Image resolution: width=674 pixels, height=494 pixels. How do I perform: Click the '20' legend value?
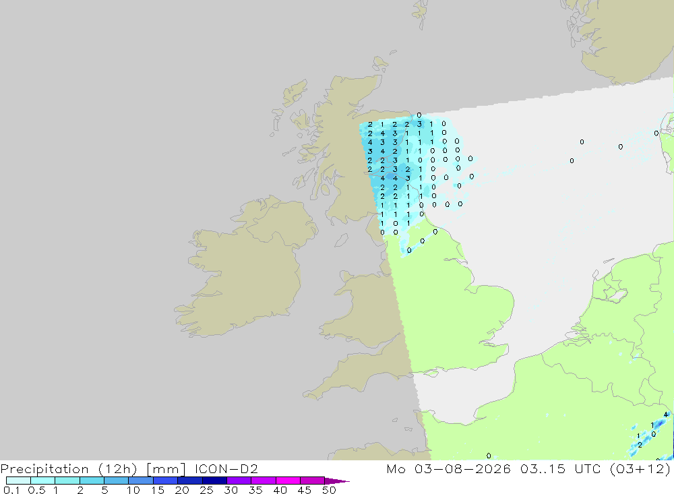[182, 490]
